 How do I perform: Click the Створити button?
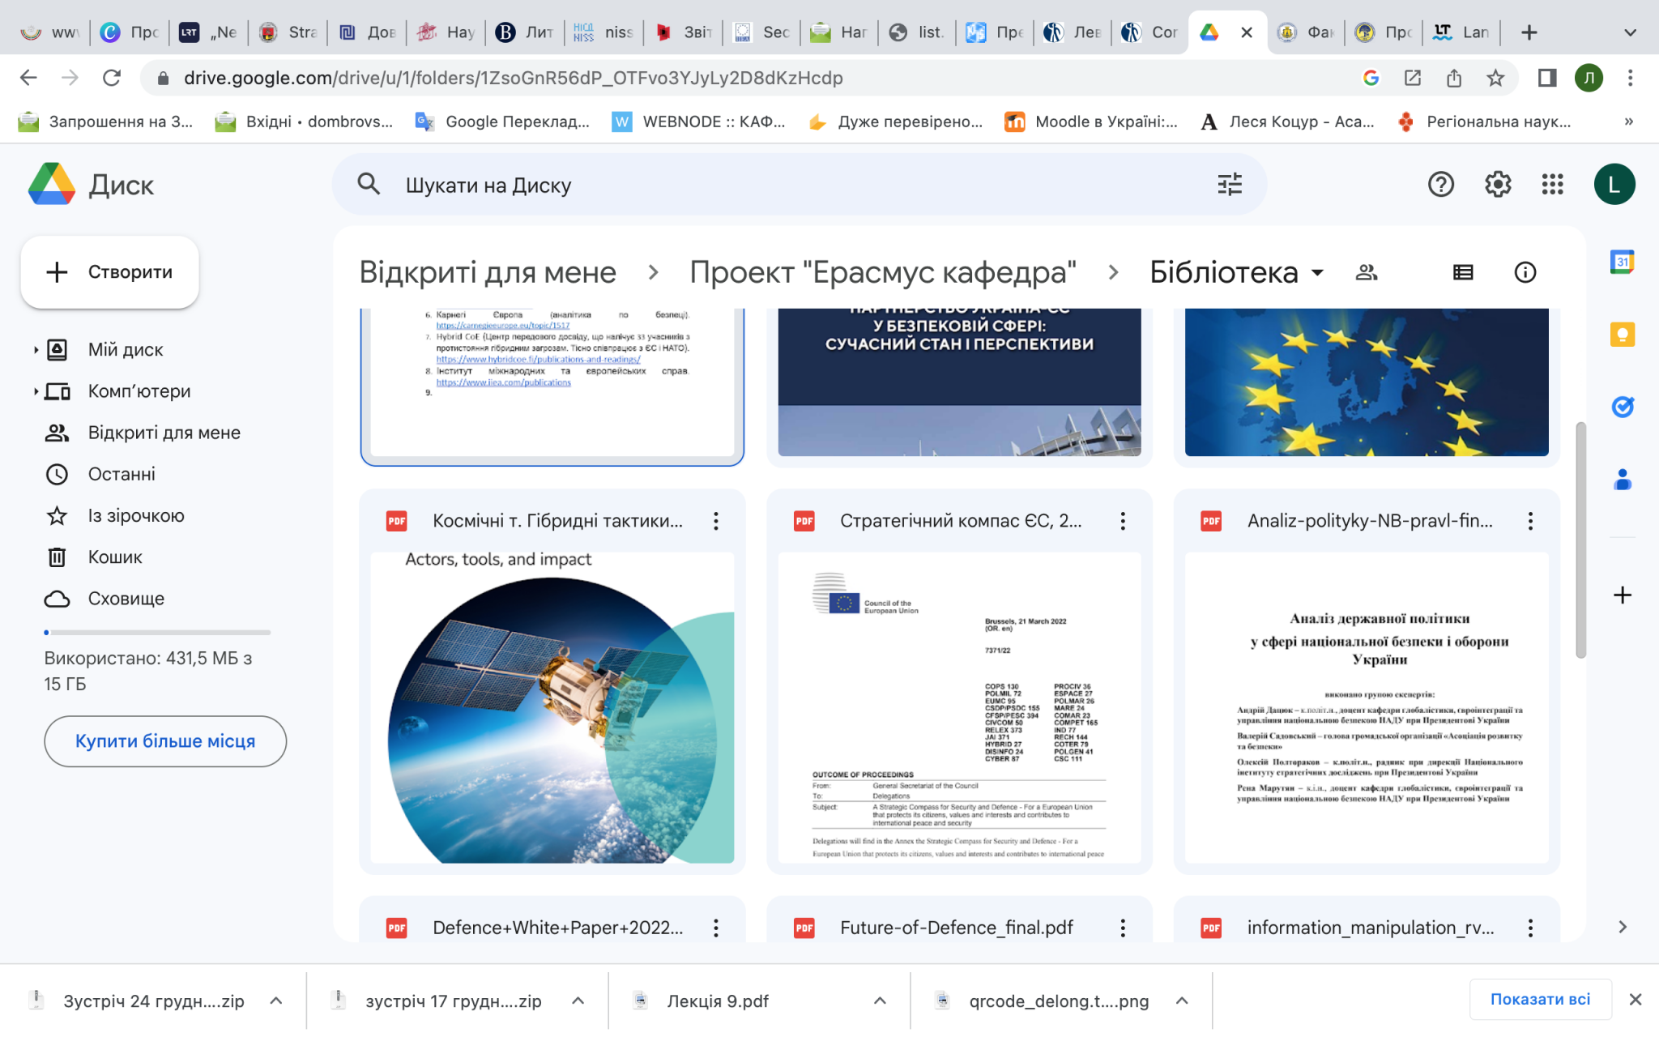pyautogui.click(x=109, y=272)
